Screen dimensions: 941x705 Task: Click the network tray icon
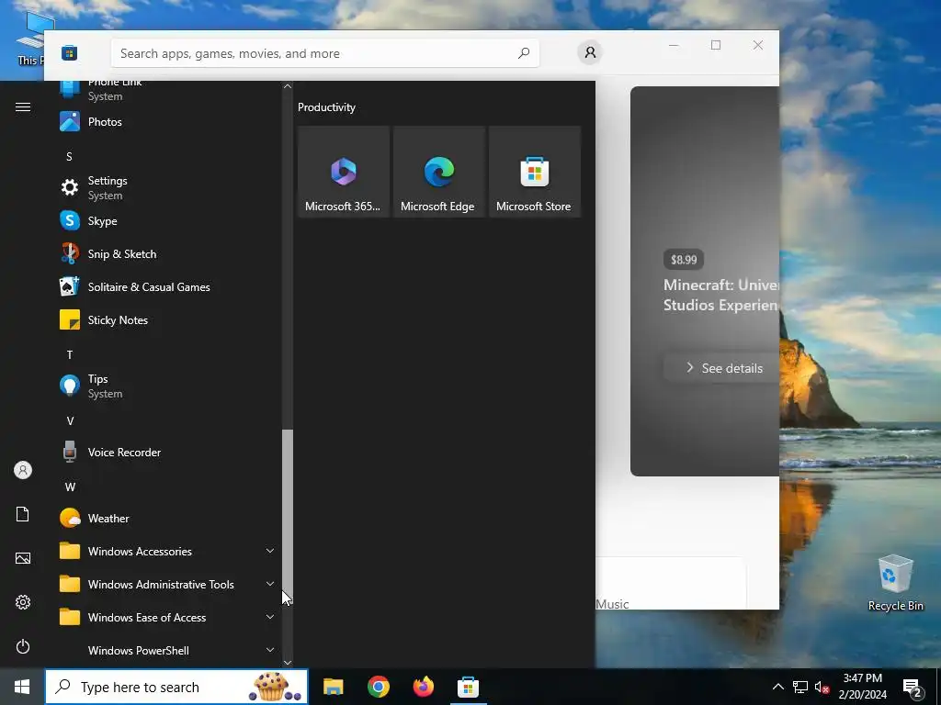tap(800, 687)
